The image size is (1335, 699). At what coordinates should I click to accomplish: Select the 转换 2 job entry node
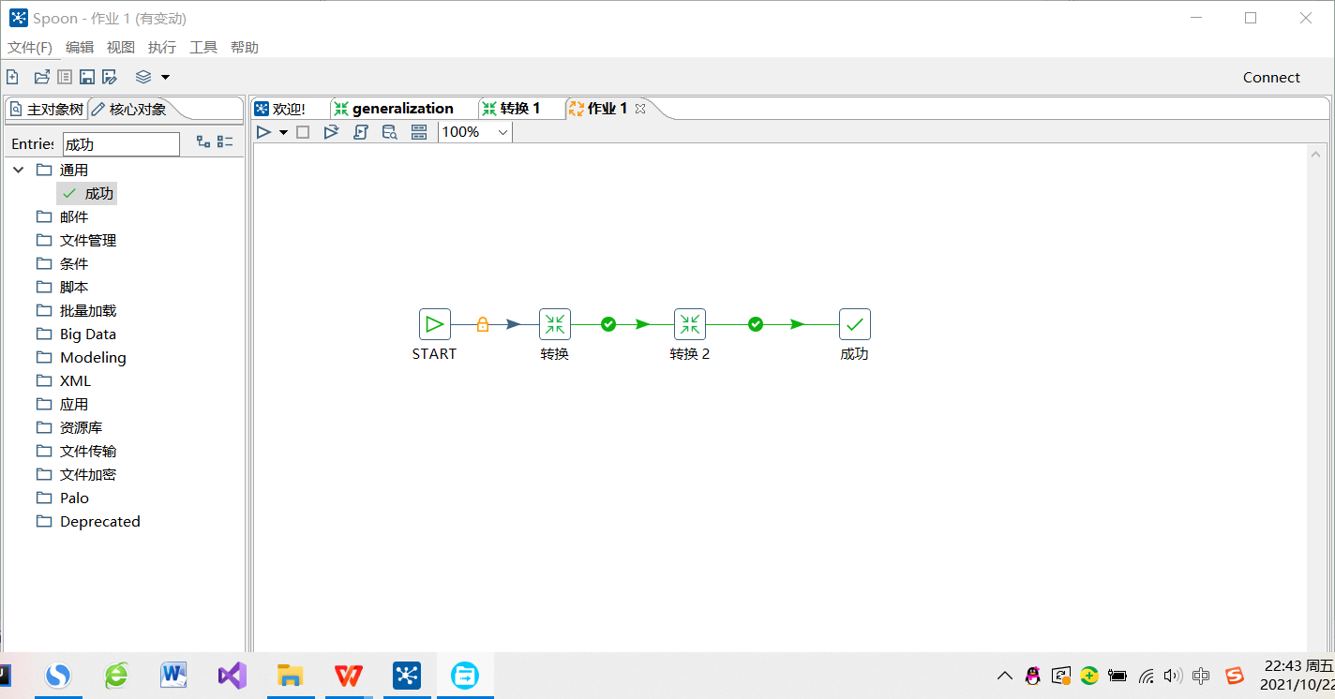(690, 324)
